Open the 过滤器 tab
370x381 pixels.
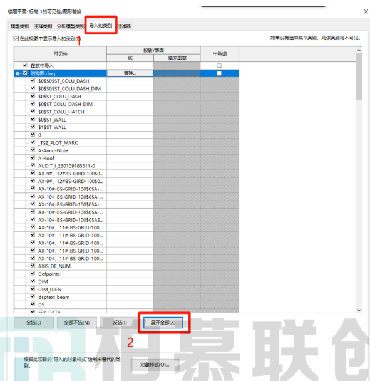pyautogui.click(x=125, y=26)
